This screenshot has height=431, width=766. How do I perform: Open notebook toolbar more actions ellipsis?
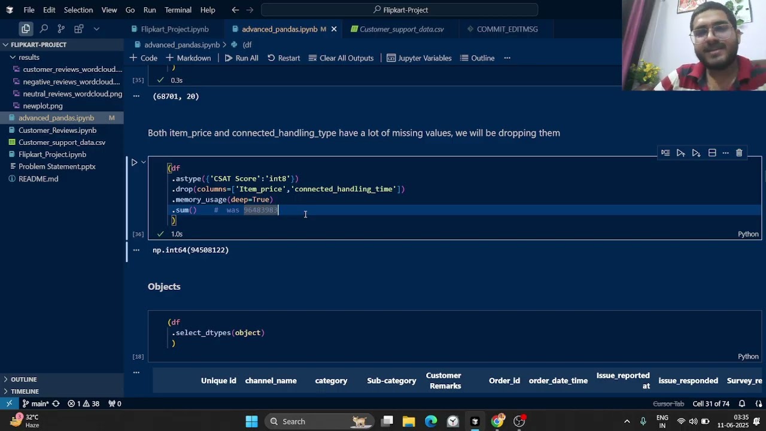(507, 58)
